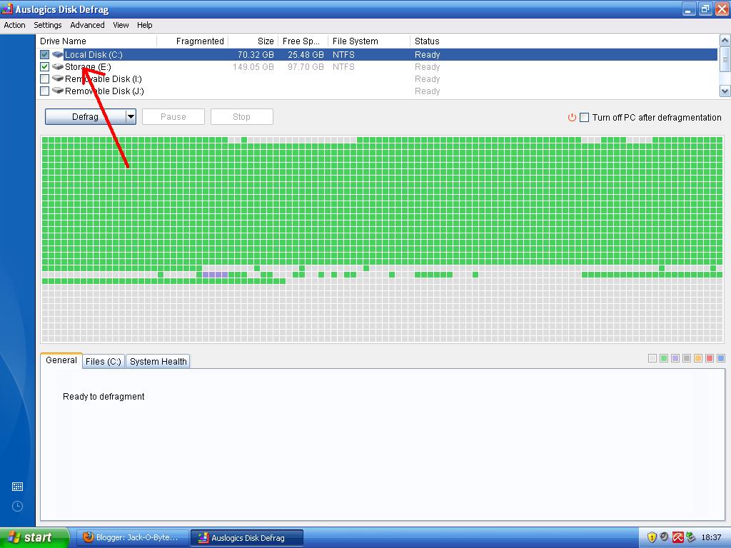Click the purple clusters in the disk map
731x548 pixels.
click(216, 275)
